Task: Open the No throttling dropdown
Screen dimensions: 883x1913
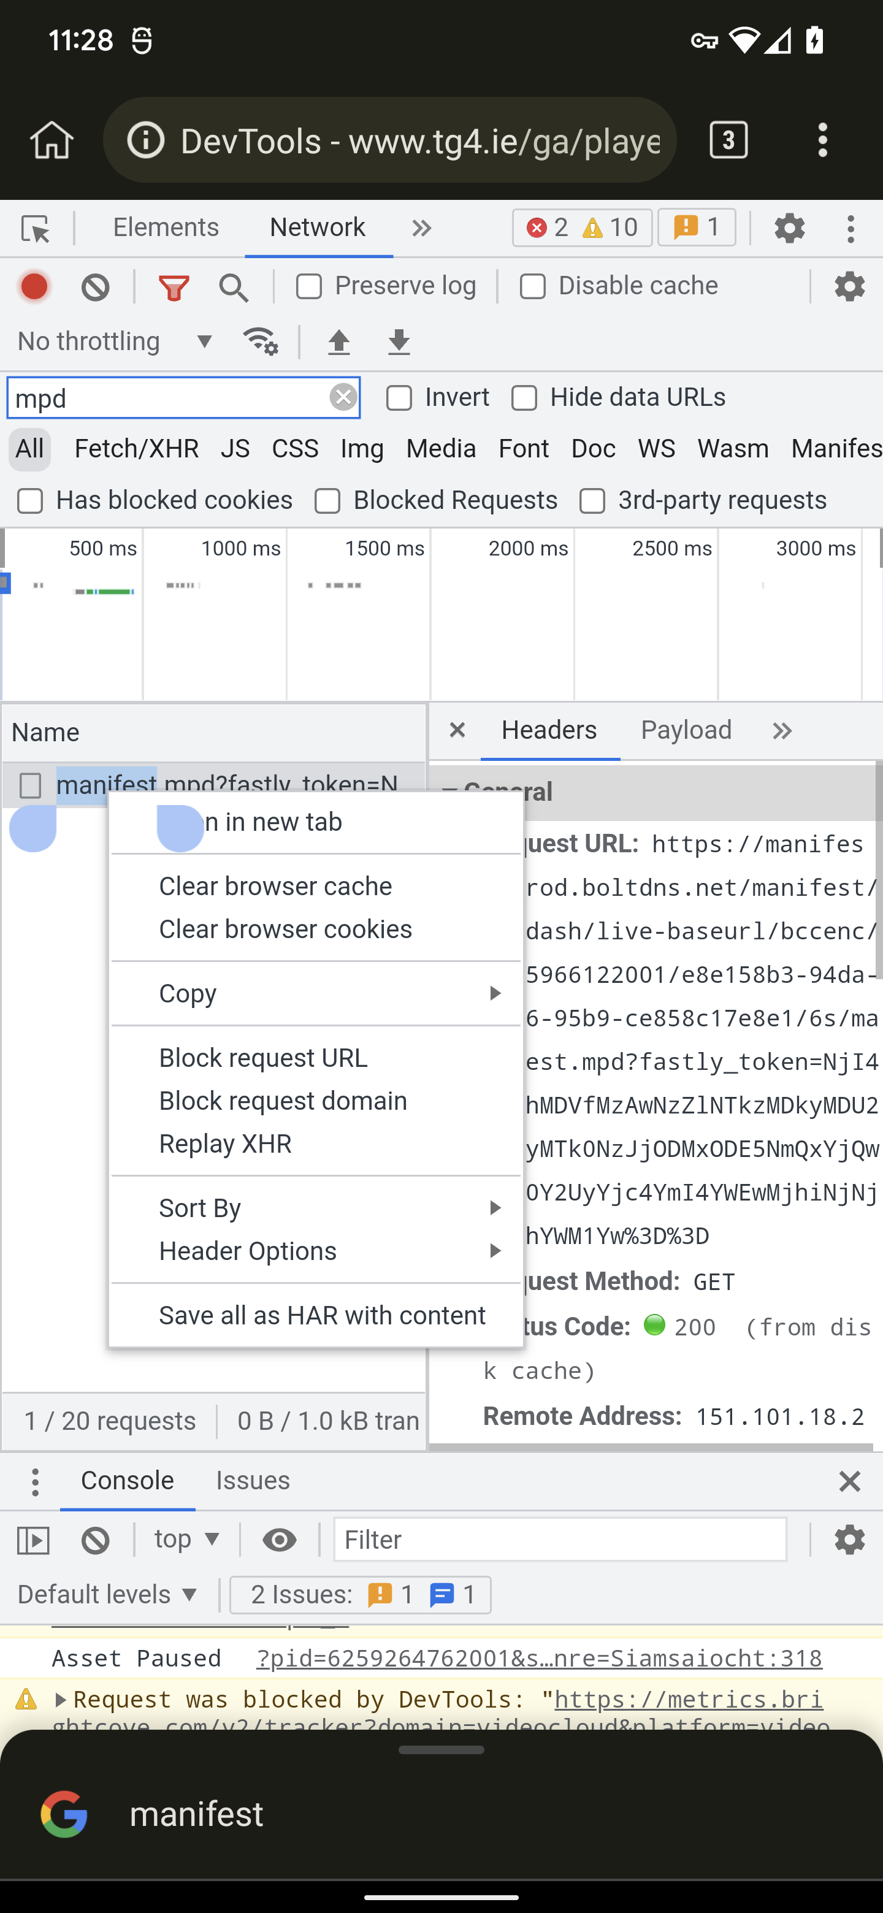Action: (115, 342)
